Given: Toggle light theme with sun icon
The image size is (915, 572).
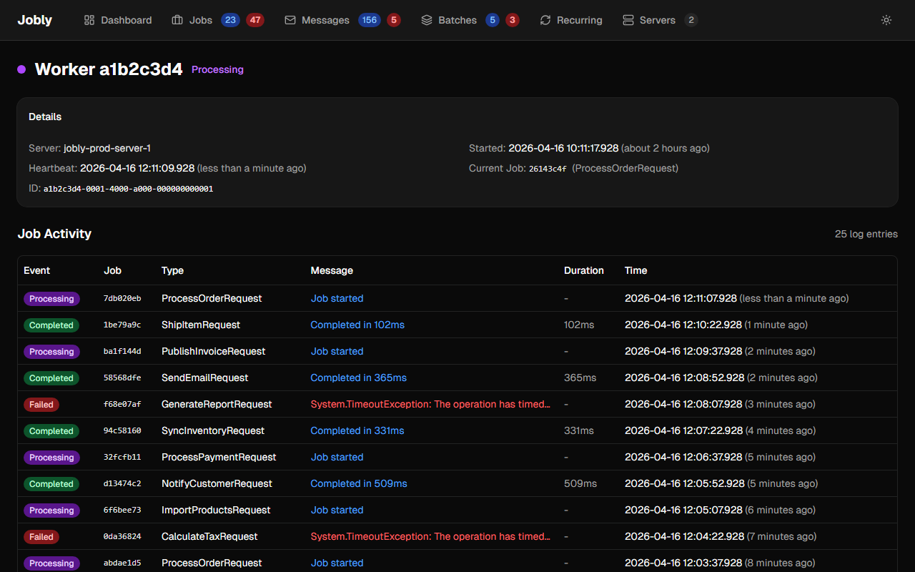Looking at the screenshot, I should coord(886,20).
